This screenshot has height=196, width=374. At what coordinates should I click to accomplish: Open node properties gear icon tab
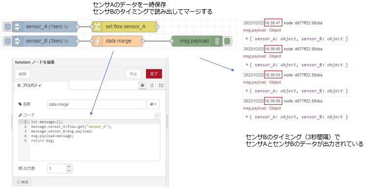point(142,85)
